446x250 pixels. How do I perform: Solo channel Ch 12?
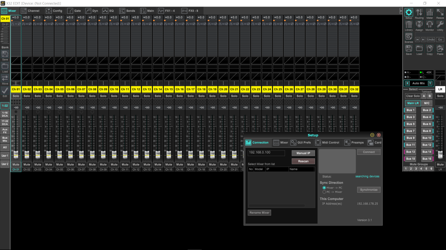[x=136, y=96]
